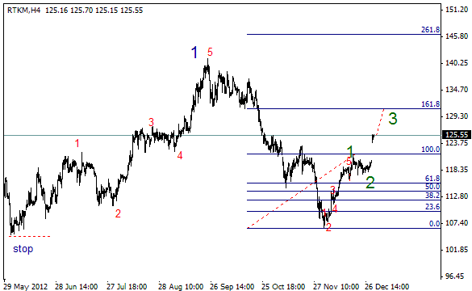Click the 261.8 Fibonacci level label
Screen dimensions: 472x291
coord(431,30)
